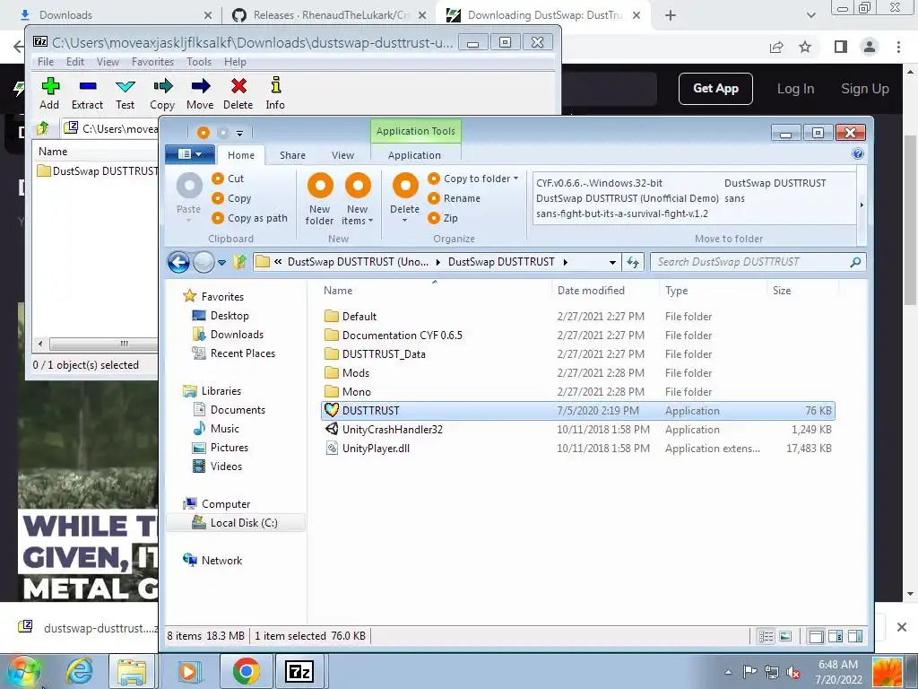Open Chrome tab search chevron
The height and width of the screenshot is (689, 918).
point(810,15)
